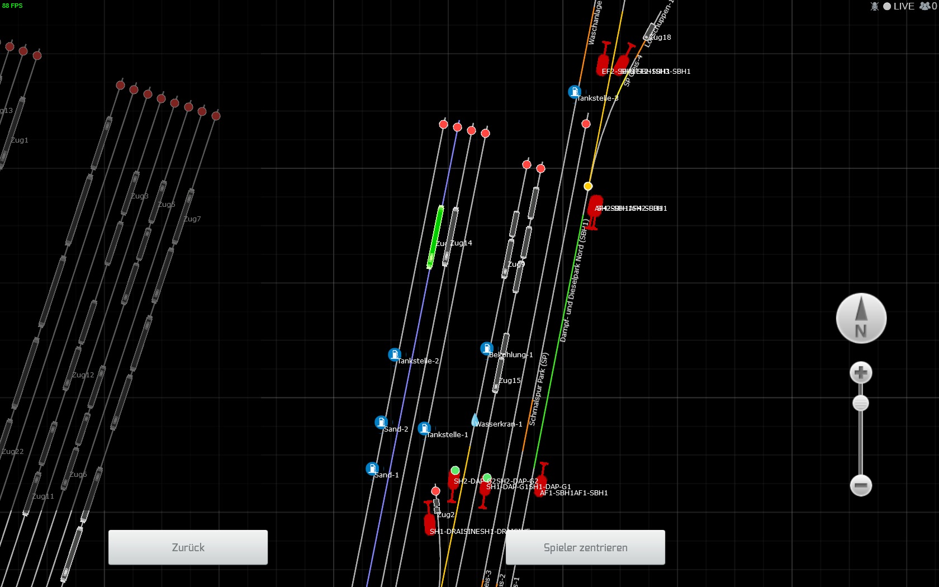The image size is (939, 587).
Task: Click the green signal at SH1-DAP-G1
Action: coord(487,477)
